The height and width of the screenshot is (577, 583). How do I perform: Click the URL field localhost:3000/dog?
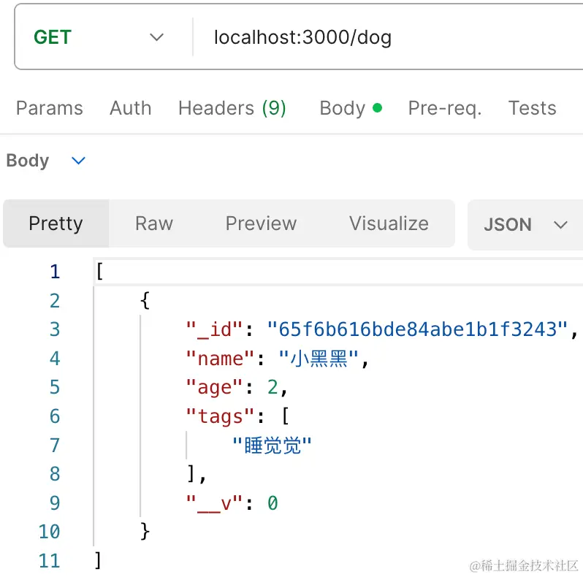click(302, 37)
